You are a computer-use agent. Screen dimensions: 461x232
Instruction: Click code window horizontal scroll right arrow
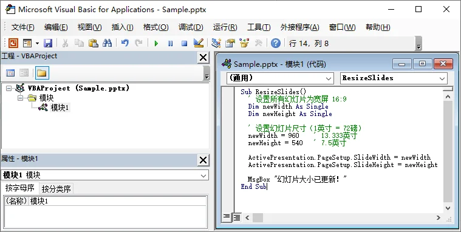(x=439, y=217)
